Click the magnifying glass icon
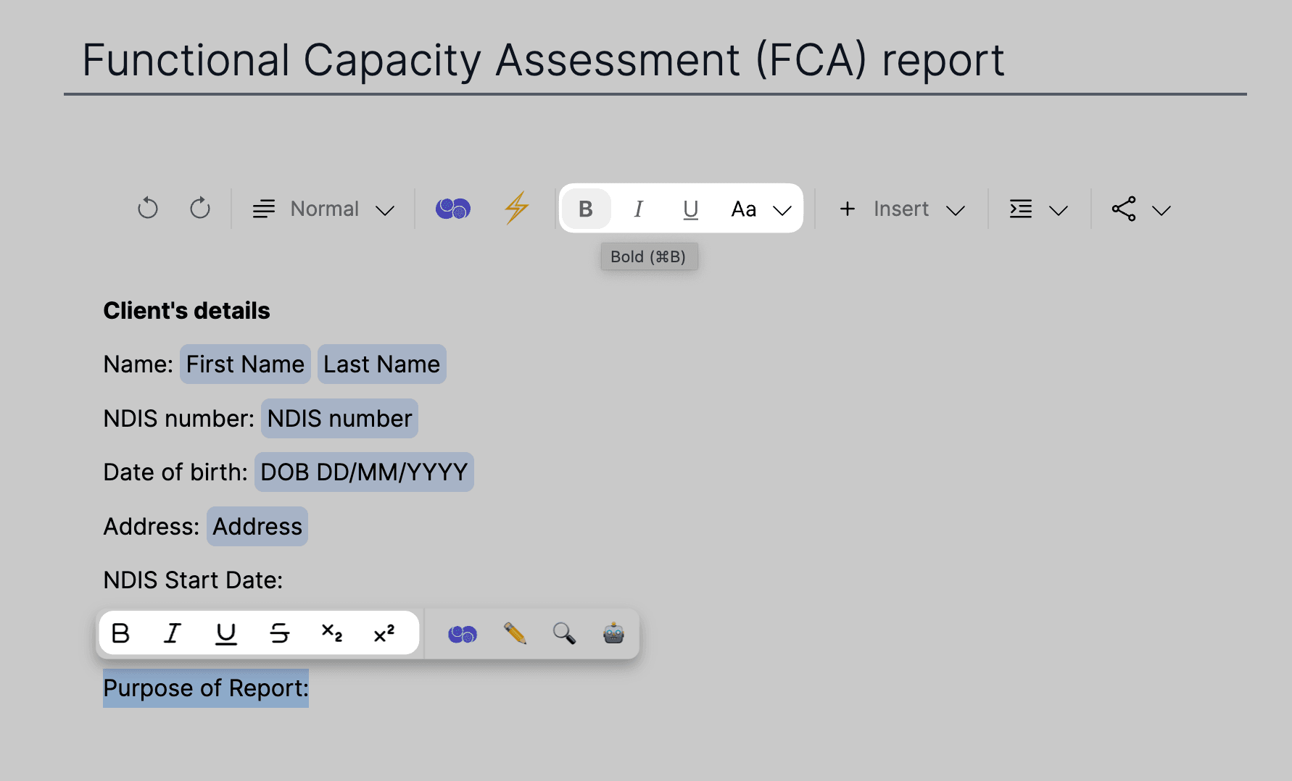 (564, 634)
